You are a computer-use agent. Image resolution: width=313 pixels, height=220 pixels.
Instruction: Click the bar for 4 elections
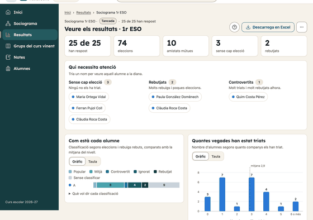coord(266,202)
